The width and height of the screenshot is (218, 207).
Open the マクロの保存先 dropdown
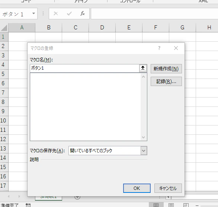click(x=144, y=150)
